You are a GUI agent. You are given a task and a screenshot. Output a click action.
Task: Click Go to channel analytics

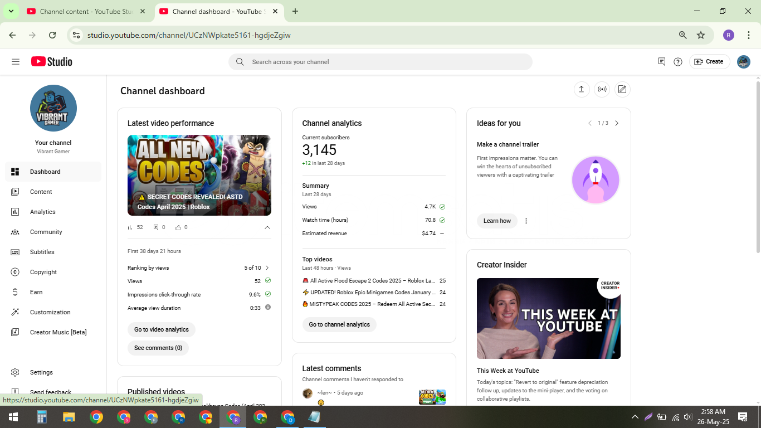click(339, 324)
